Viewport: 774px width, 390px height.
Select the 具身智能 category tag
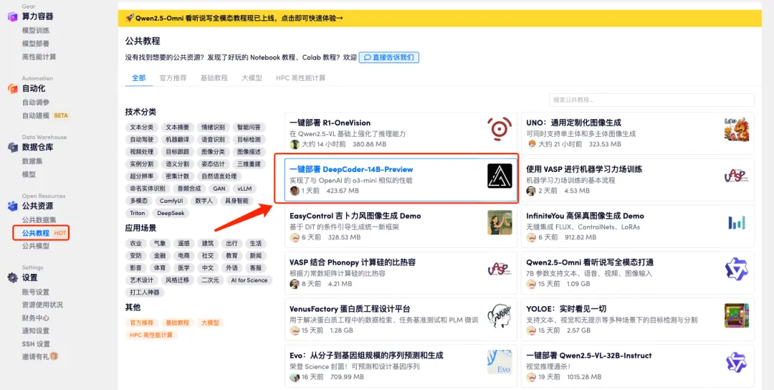point(237,201)
